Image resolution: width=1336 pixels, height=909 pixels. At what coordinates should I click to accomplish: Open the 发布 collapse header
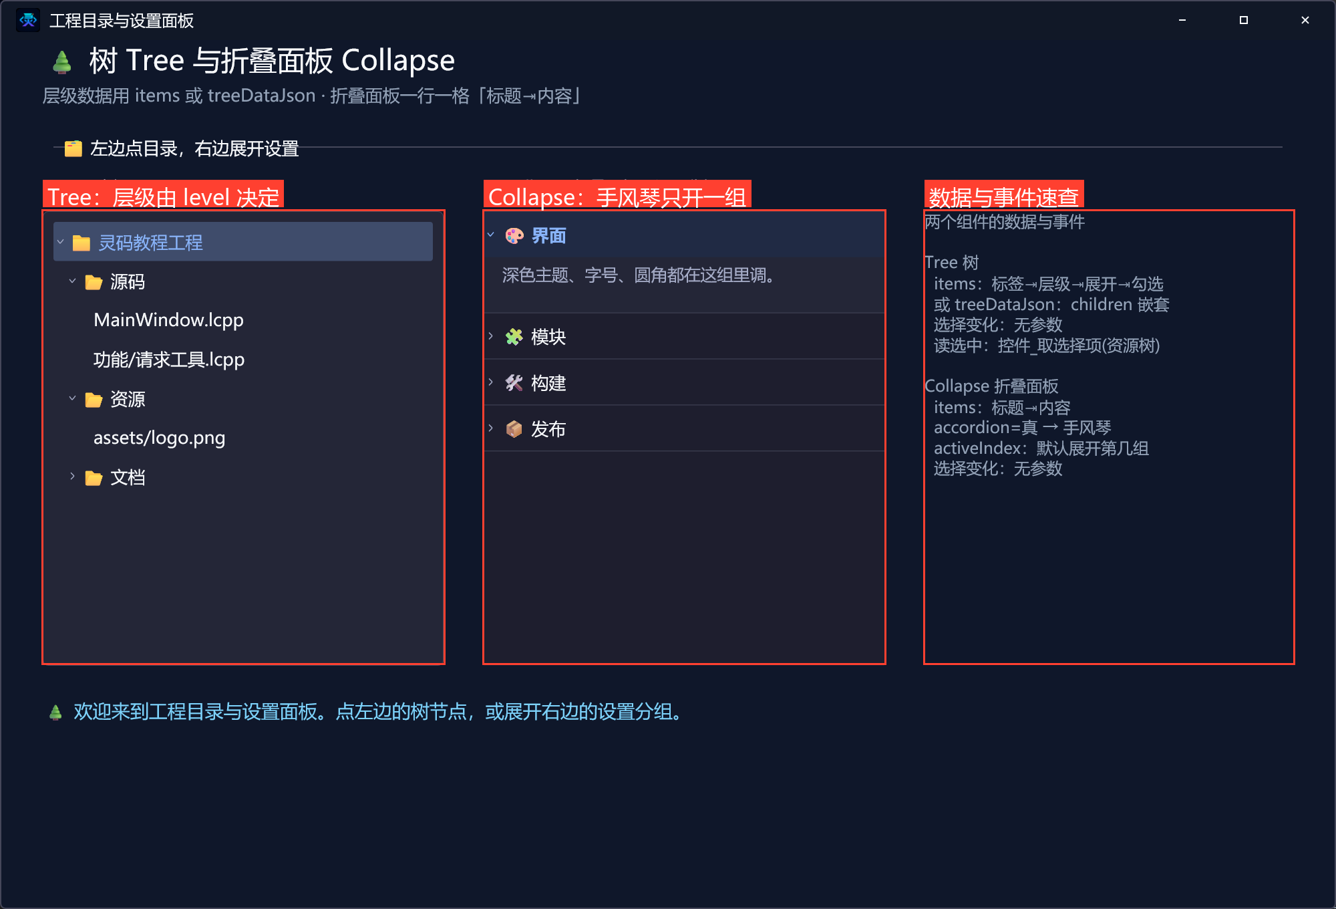tap(685, 428)
